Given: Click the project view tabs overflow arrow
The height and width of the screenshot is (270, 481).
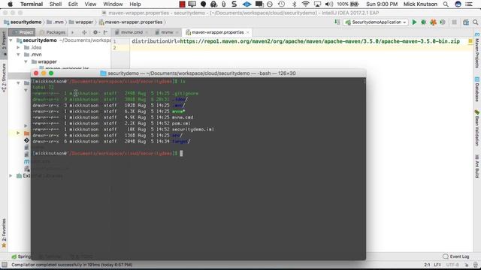Looking at the screenshot, I should 72,32.
